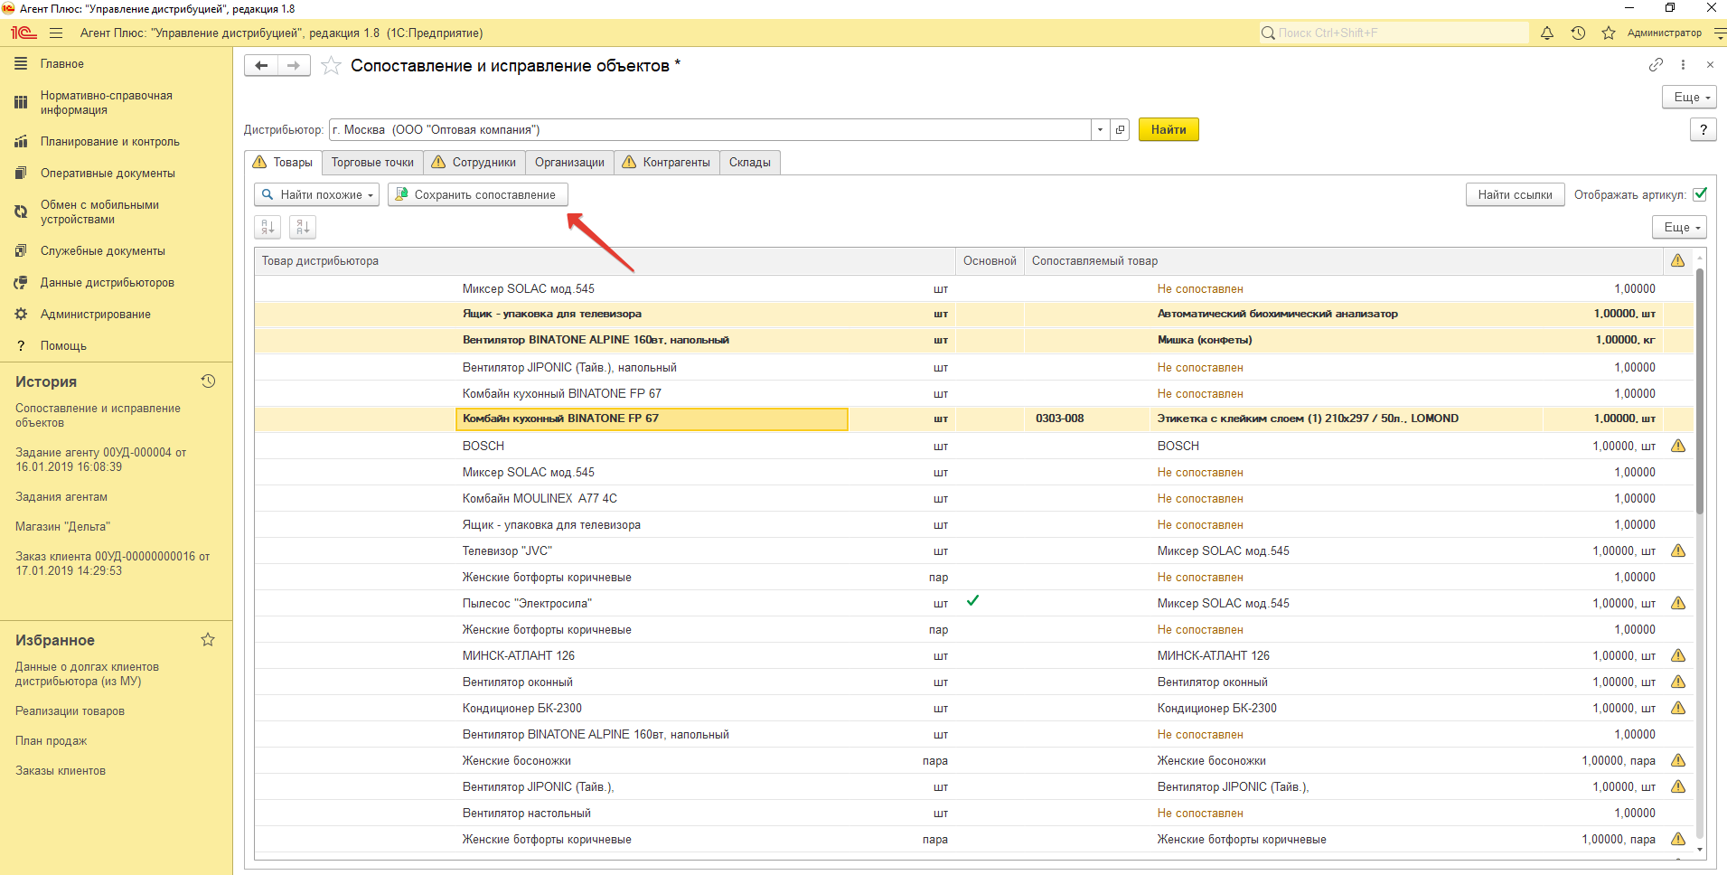Open the form's three-dot options menu

click(1683, 64)
